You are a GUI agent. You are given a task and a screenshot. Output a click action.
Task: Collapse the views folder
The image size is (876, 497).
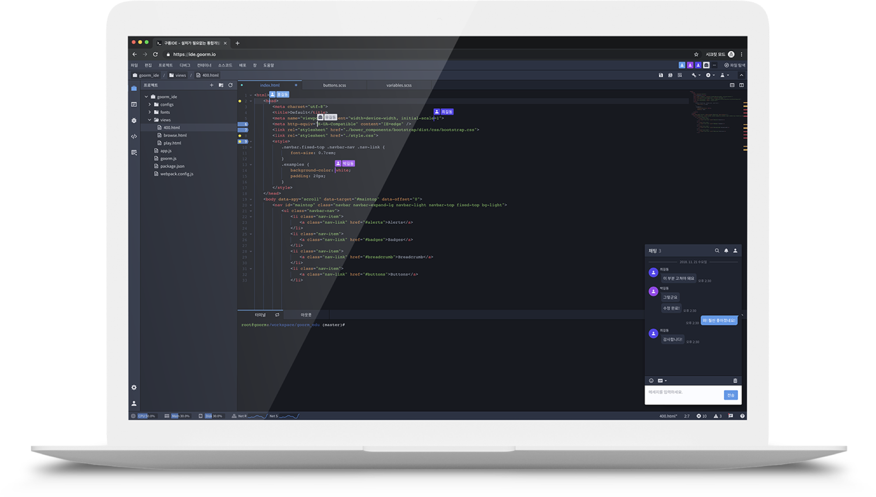point(150,120)
